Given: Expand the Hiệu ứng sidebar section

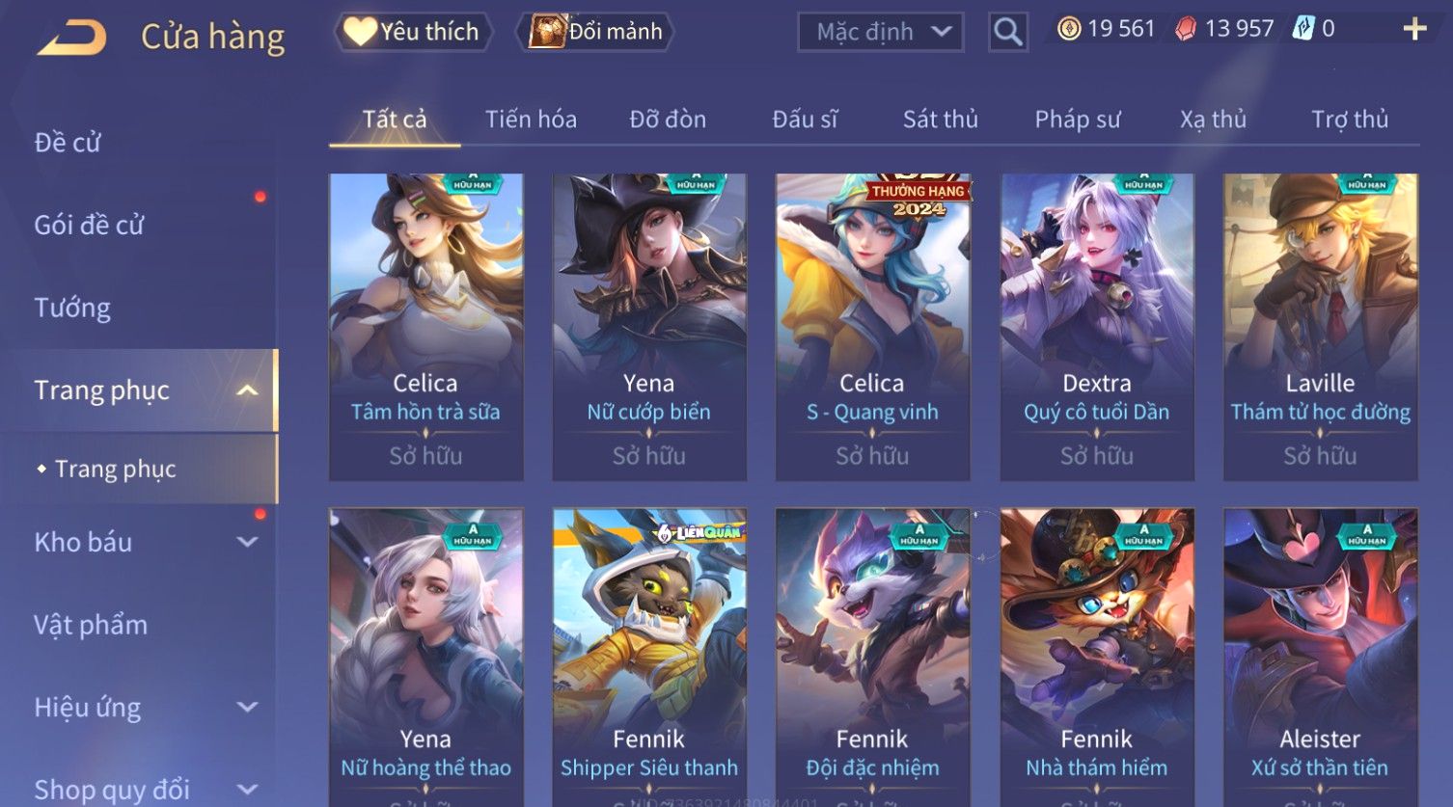Looking at the screenshot, I should (x=247, y=707).
